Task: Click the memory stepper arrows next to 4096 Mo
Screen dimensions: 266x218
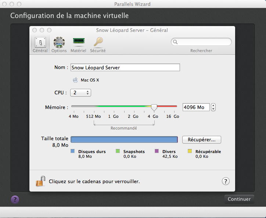Action: click(213, 107)
